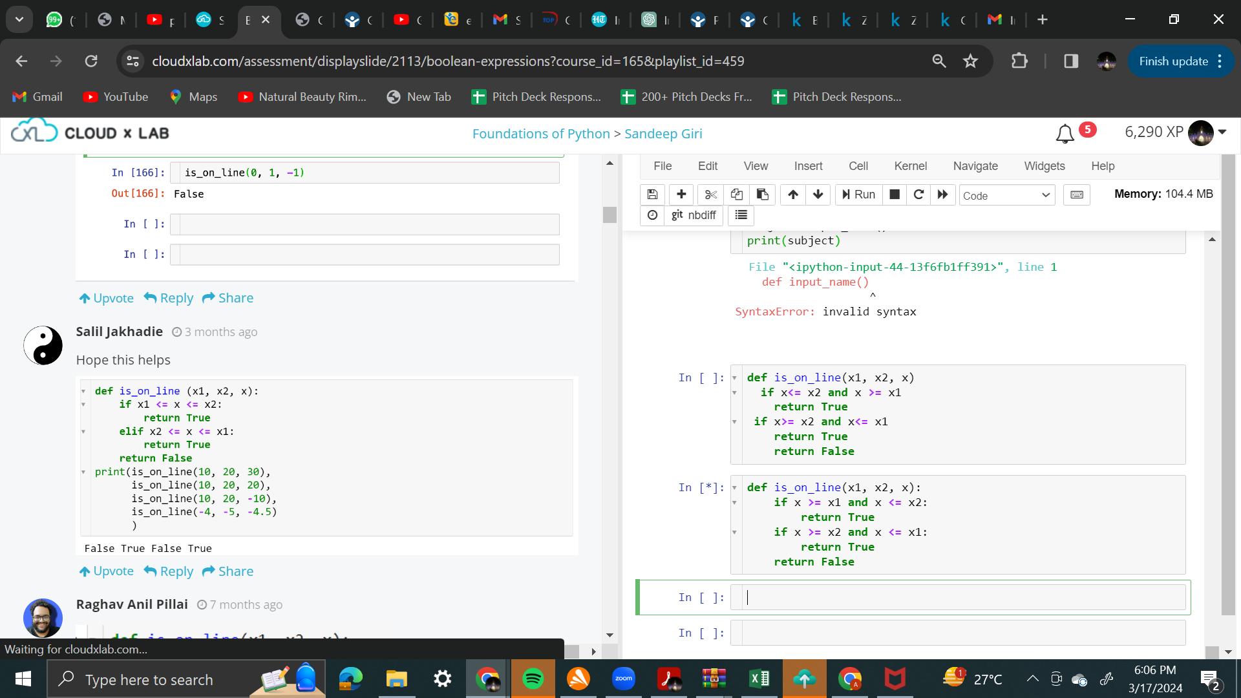Cut selected cell with the scissors icon

pos(710,195)
